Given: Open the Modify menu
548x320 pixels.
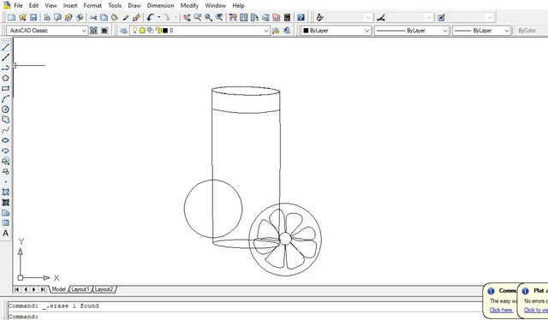Looking at the screenshot, I should click(189, 6).
